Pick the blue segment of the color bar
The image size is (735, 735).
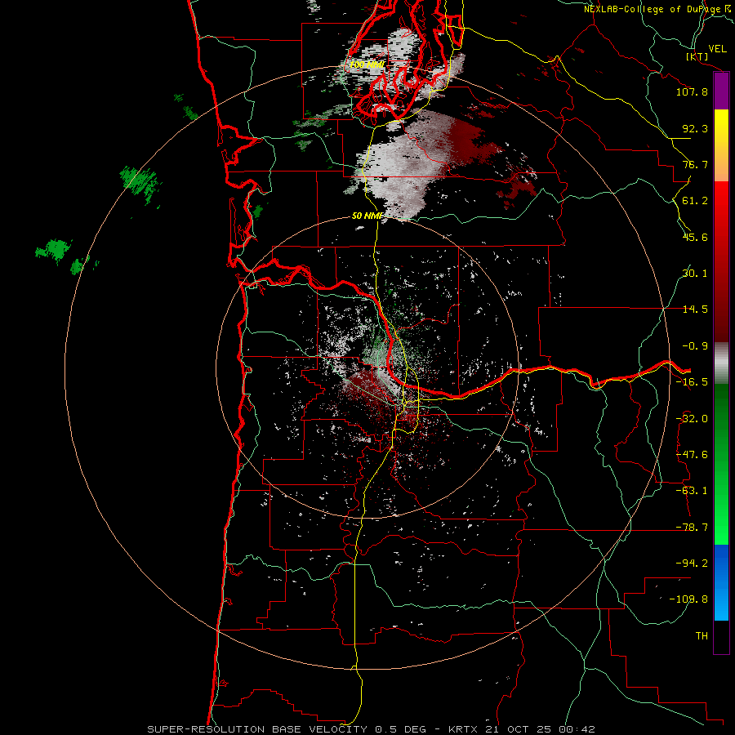[721, 582]
